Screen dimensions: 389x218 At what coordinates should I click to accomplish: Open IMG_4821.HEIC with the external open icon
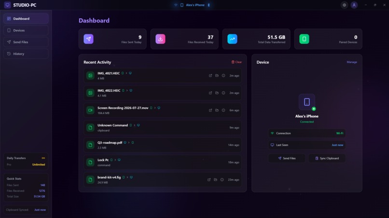[210, 76]
